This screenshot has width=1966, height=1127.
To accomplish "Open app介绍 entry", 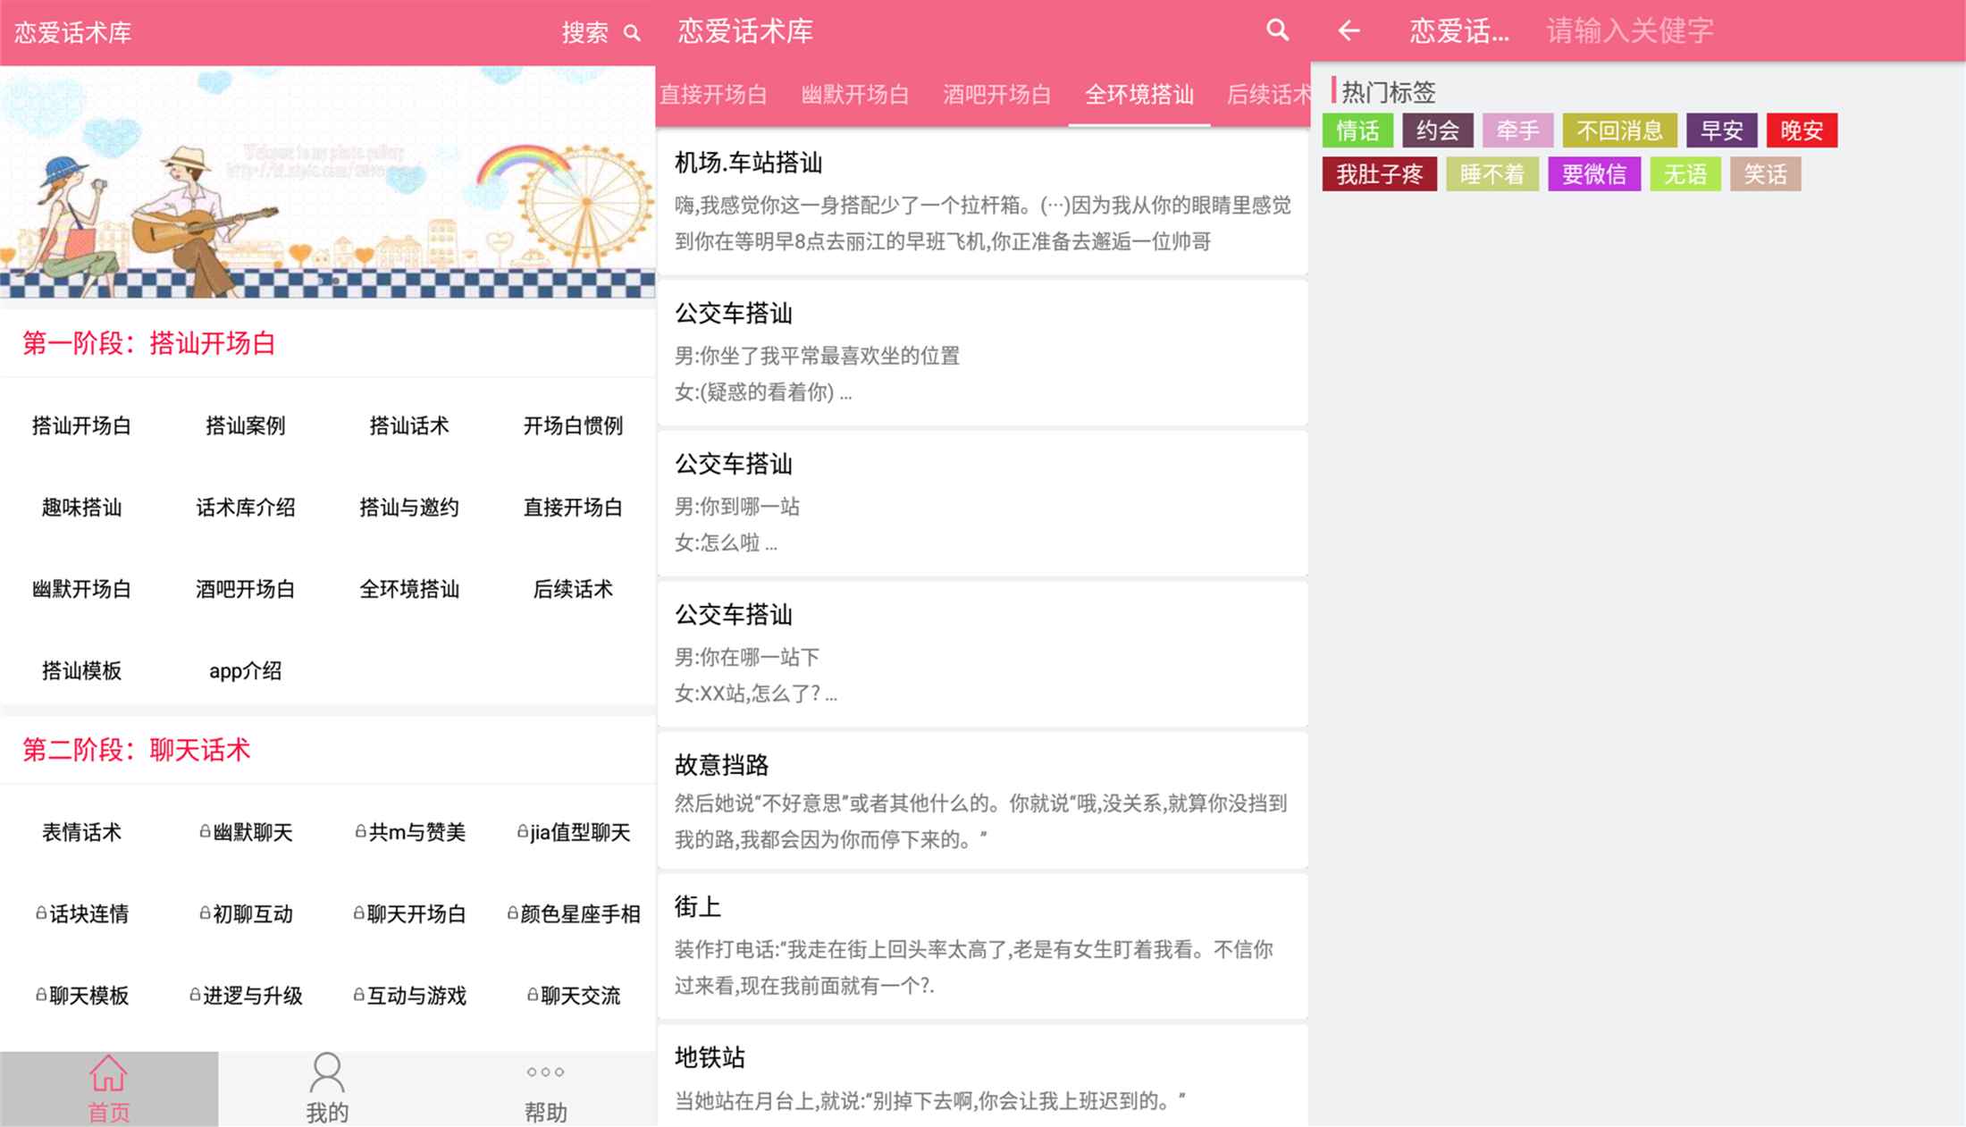I will coord(246,670).
